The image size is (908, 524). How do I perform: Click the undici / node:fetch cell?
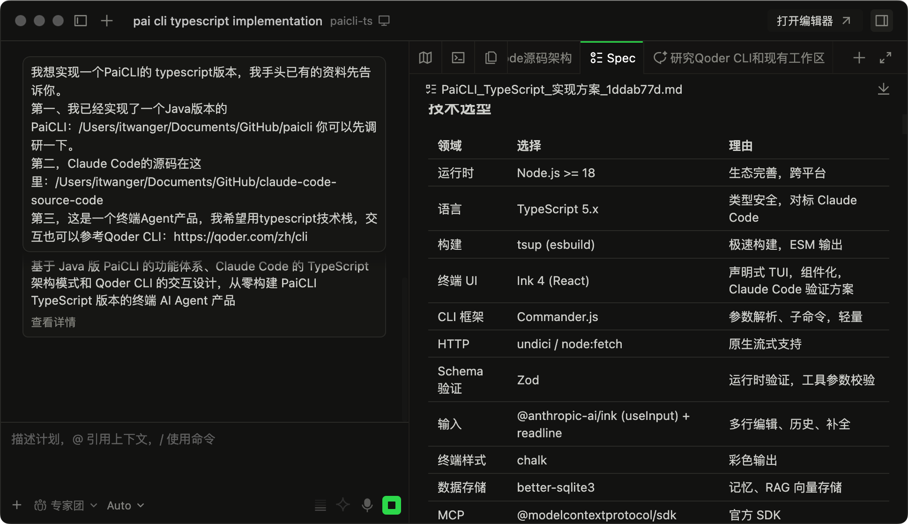[x=569, y=344]
